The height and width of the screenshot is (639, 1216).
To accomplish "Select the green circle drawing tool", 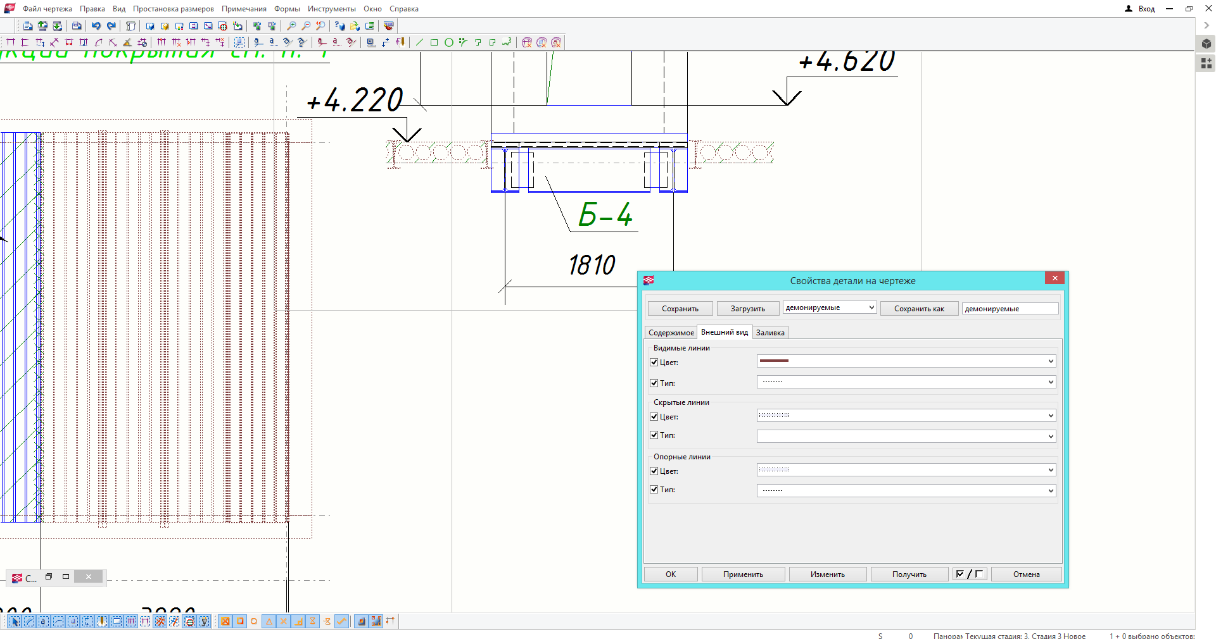I will [x=448, y=42].
